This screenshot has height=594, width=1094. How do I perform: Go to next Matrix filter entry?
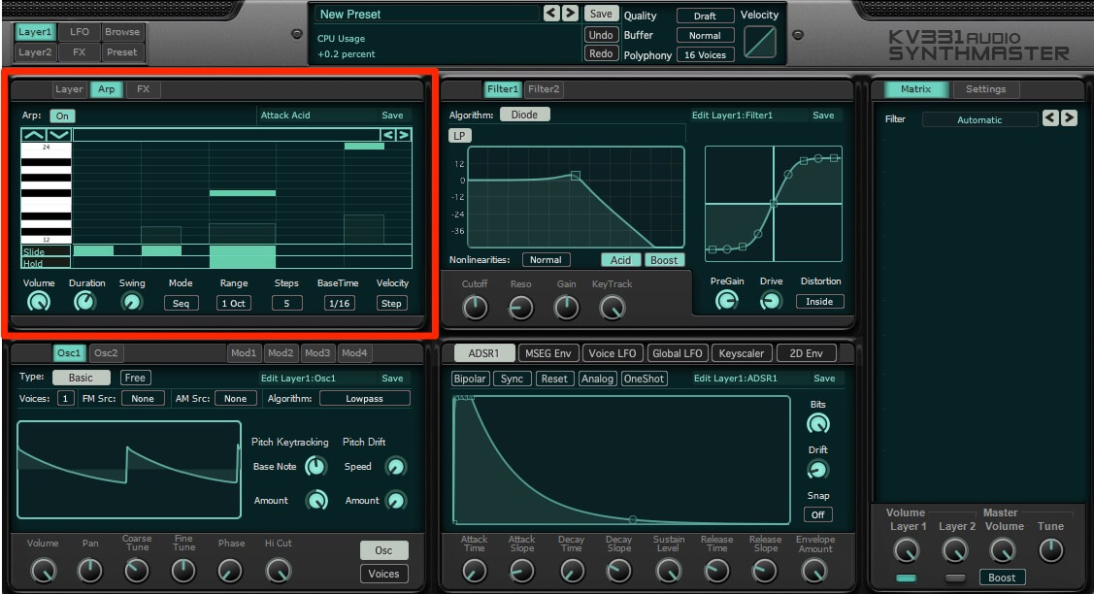[x=1068, y=118]
